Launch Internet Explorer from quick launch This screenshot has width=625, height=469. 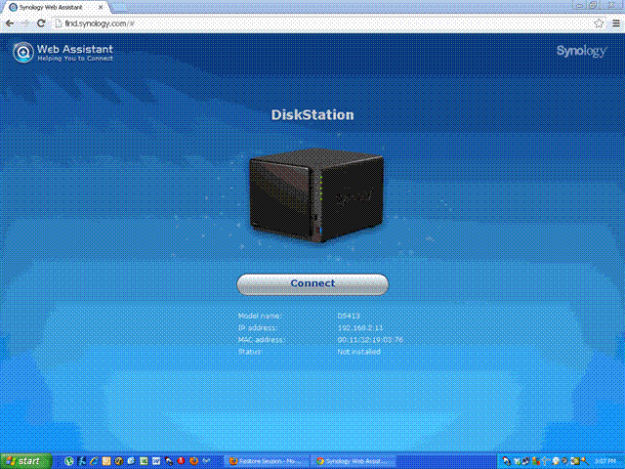[x=94, y=461]
